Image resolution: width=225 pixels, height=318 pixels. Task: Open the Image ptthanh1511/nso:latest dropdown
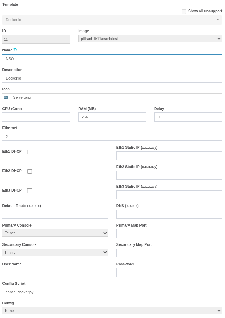tap(150, 39)
